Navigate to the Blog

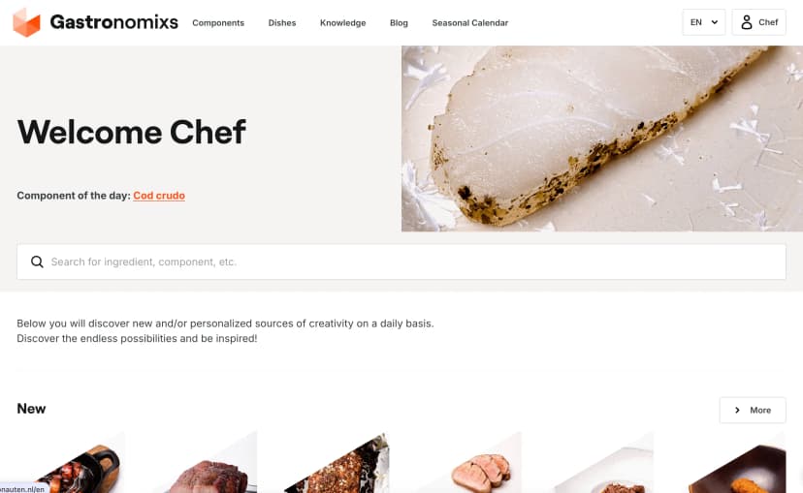point(399,23)
